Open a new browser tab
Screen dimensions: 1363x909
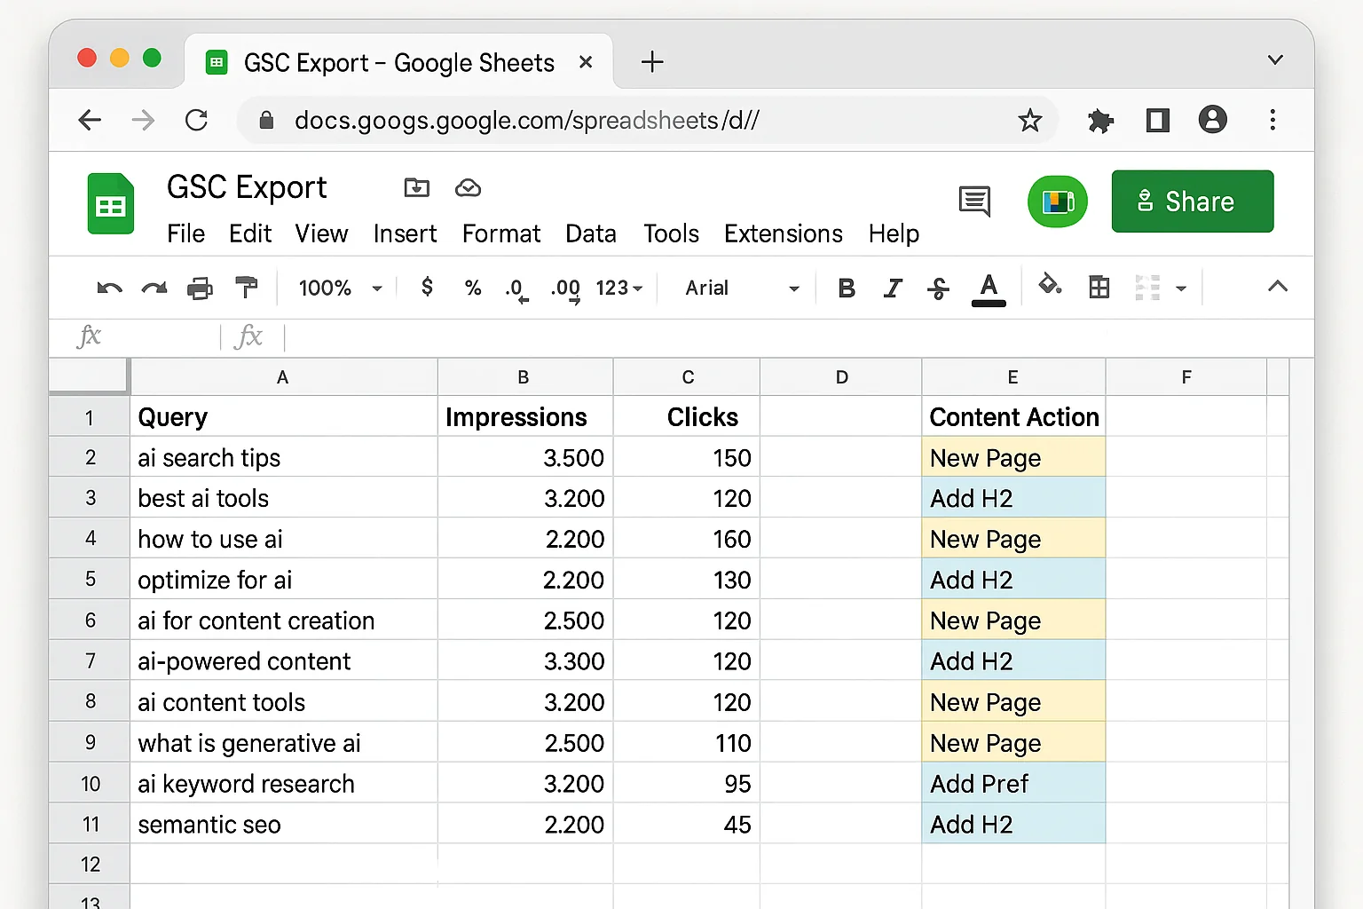point(652,61)
